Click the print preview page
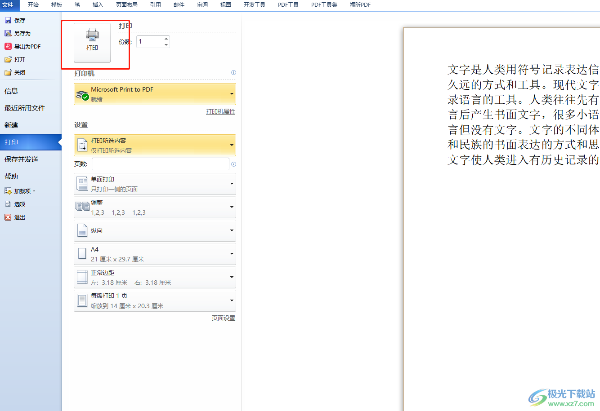The height and width of the screenshot is (411, 600). point(501,219)
